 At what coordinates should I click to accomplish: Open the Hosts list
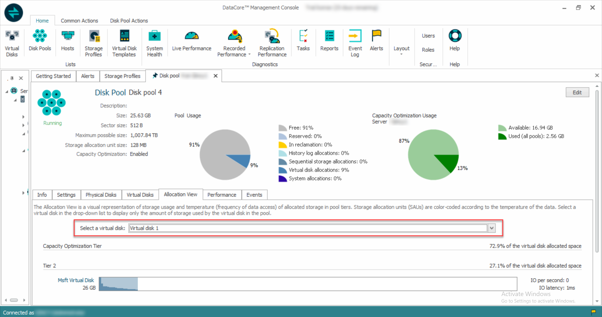pos(67,40)
